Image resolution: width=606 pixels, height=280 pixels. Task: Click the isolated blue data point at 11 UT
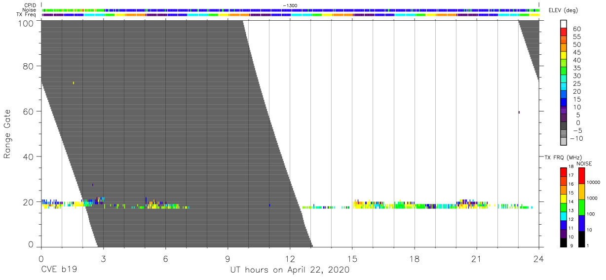[269, 205]
